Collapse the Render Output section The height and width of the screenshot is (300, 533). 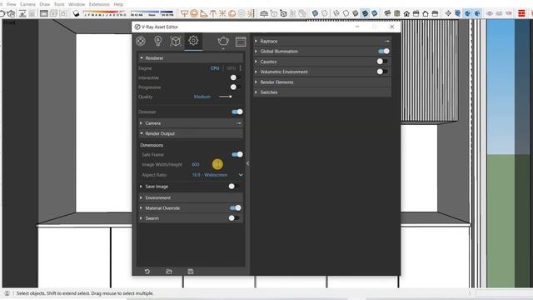(191, 133)
